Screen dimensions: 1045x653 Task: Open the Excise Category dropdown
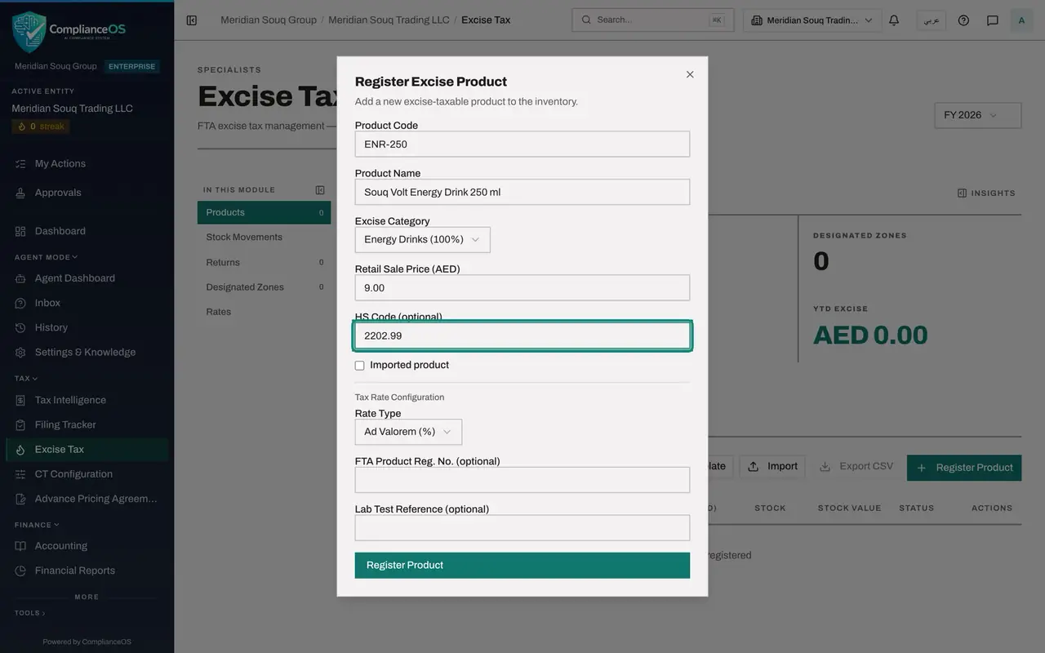pyautogui.click(x=423, y=240)
